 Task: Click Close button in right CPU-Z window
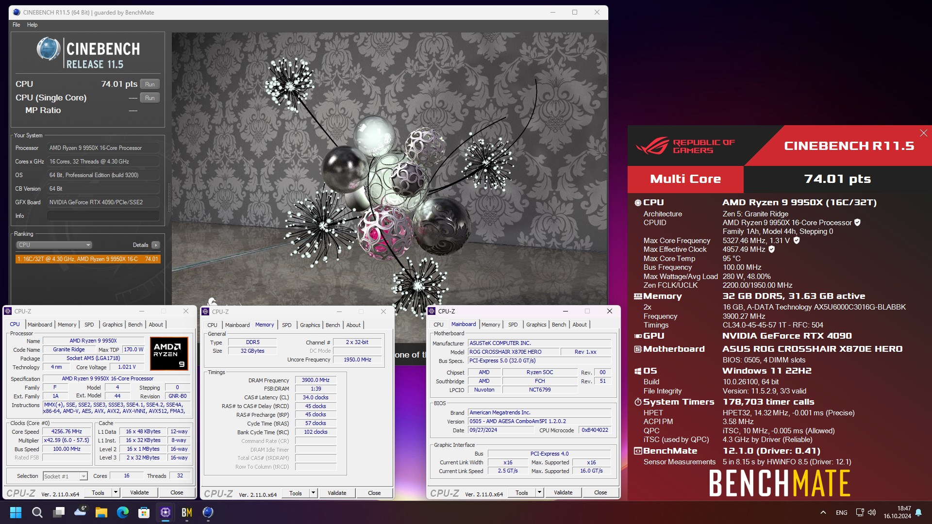[600, 492]
